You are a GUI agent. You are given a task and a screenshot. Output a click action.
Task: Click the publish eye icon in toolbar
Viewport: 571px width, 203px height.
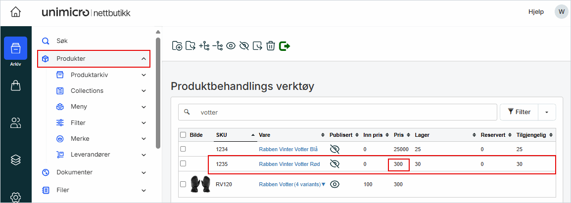tap(231, 46)
